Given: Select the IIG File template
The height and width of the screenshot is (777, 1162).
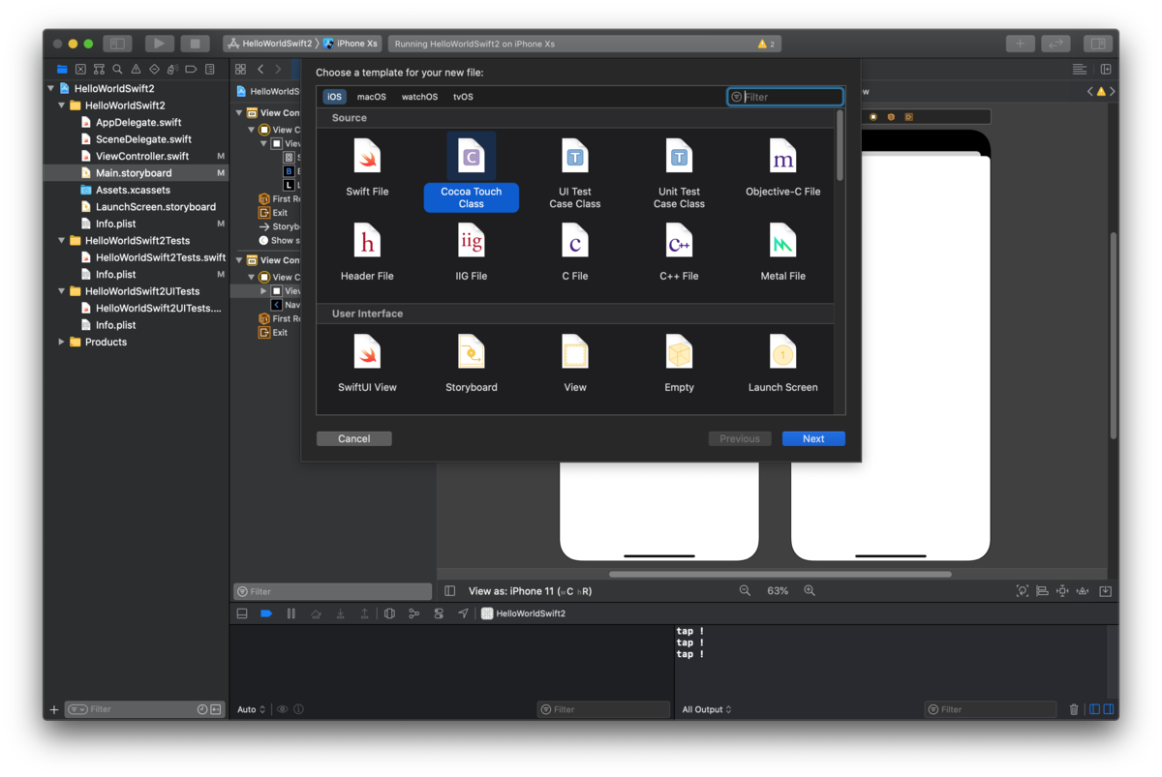Looking at the screenshot, I should click(x=472, y=253).
